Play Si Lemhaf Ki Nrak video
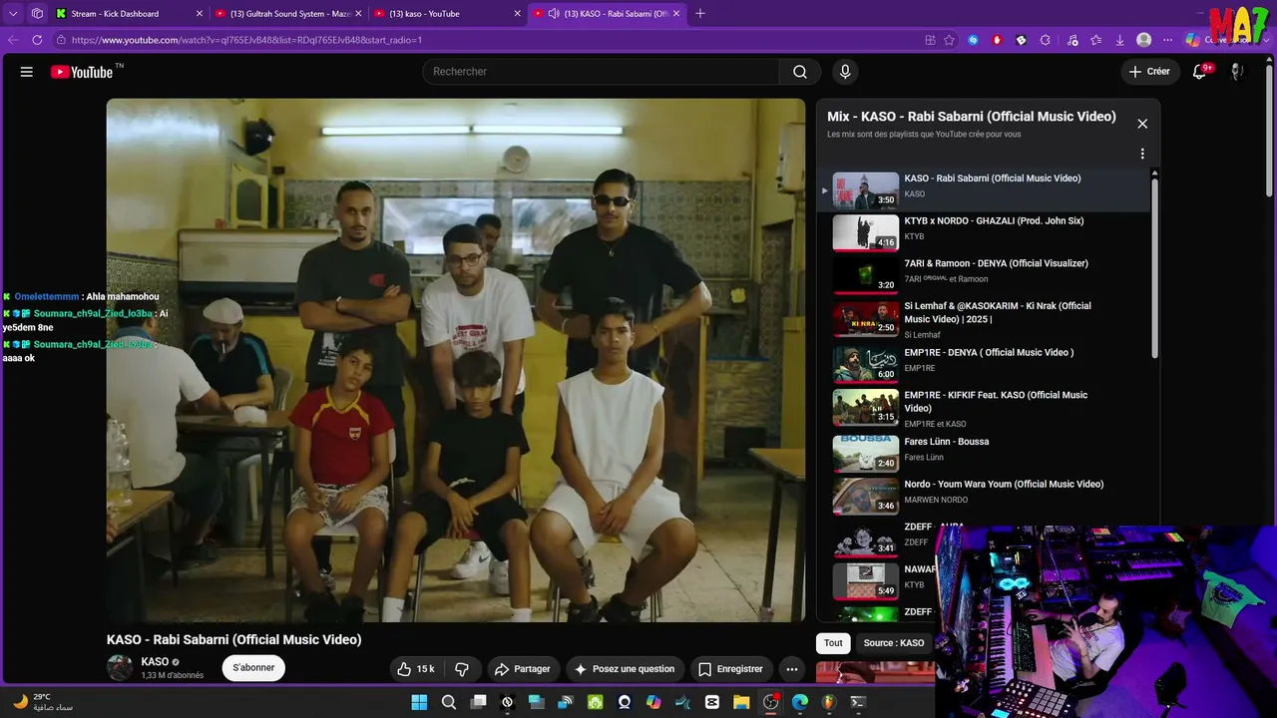Image resolution: width=1277 pixels, height=718 pixels. [x=983, y=318]
